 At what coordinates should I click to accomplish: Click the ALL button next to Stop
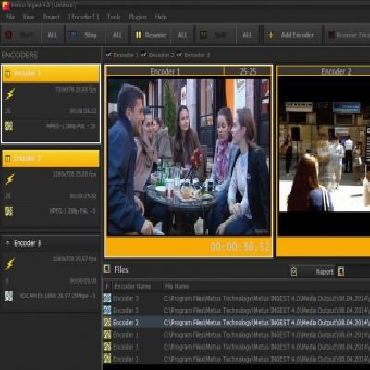coord(117,35)
